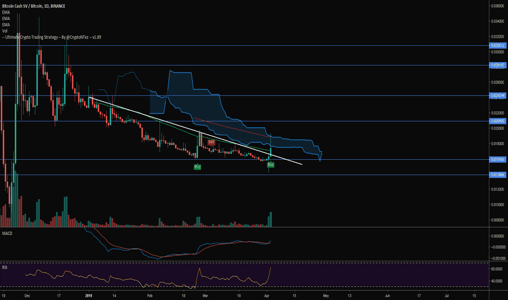Click the 0.024244 price level label
Image resolution: width=508 pixels, height=300 pixels.
point(497,95)
